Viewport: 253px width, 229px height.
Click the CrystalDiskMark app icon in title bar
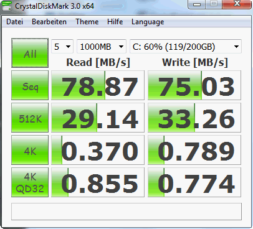(6, 6)
